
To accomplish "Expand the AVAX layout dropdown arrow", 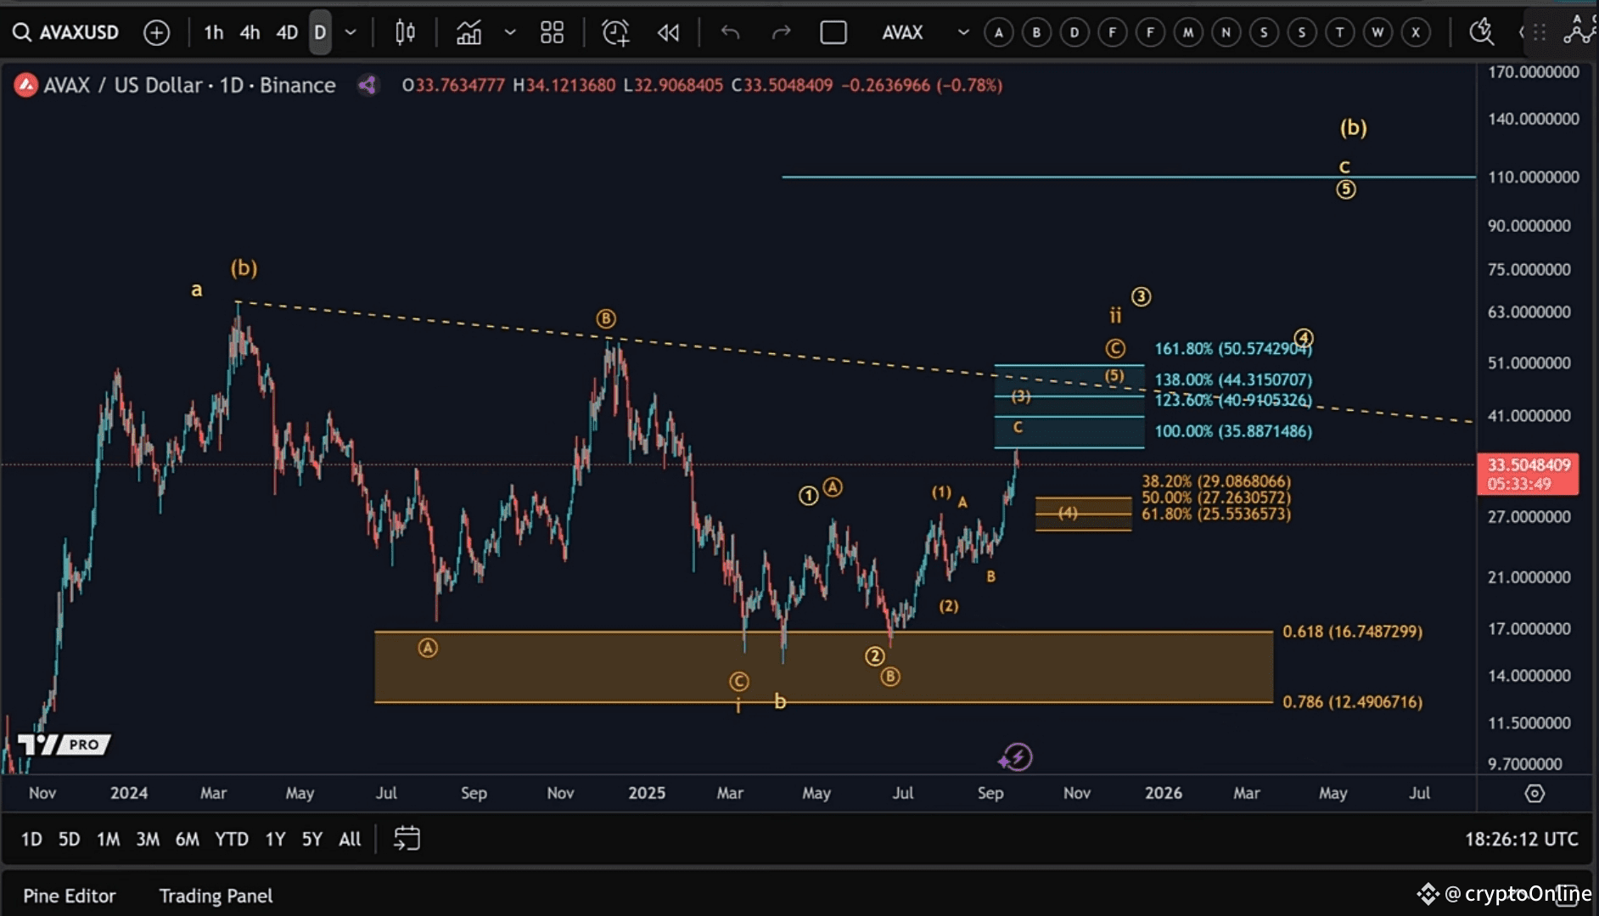I will tap(963, 32).
